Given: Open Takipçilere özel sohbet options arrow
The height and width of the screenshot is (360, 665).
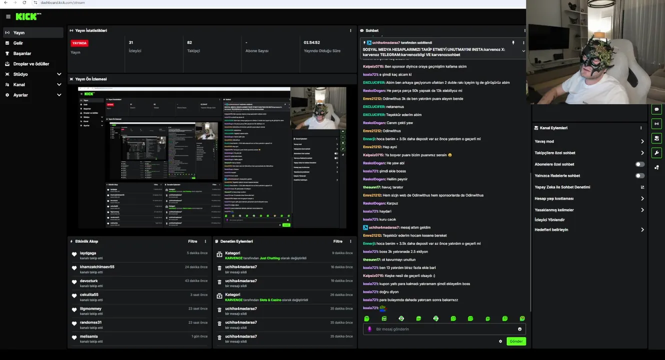Looking at the screenshot, I should [x=642, y=153].
